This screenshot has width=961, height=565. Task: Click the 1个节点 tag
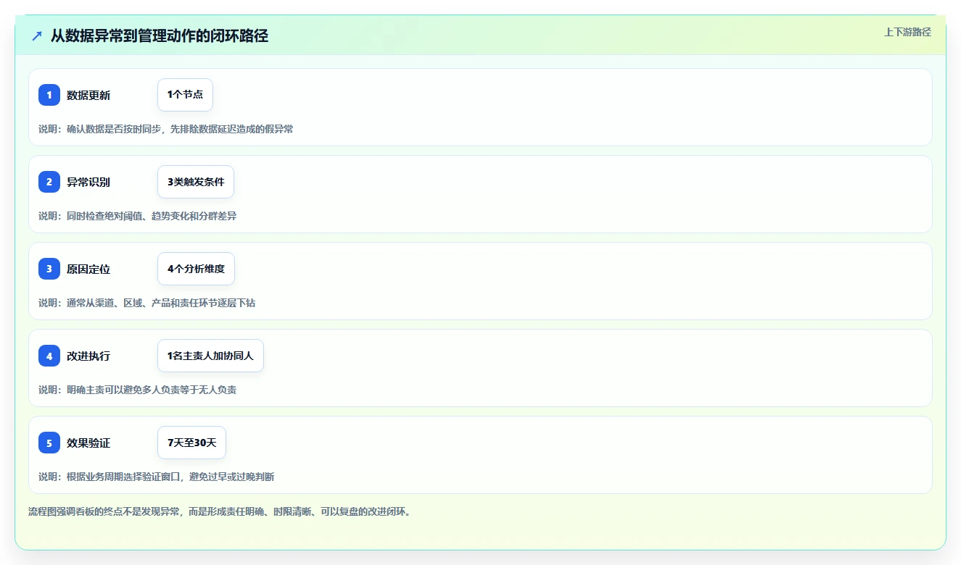click(x=185, y=95)
